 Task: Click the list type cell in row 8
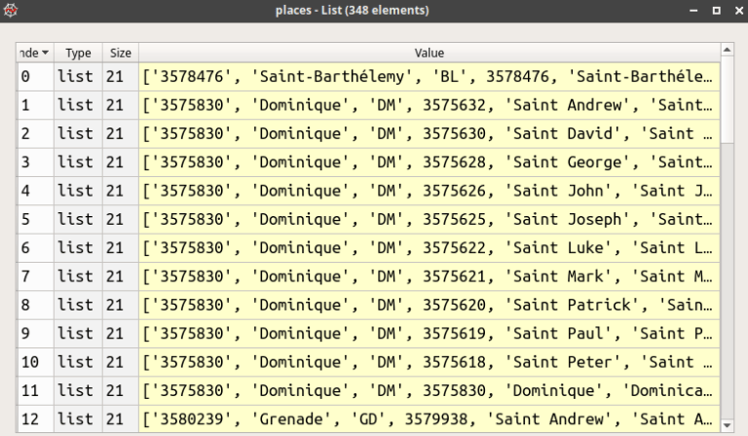[x=78, y=305]
